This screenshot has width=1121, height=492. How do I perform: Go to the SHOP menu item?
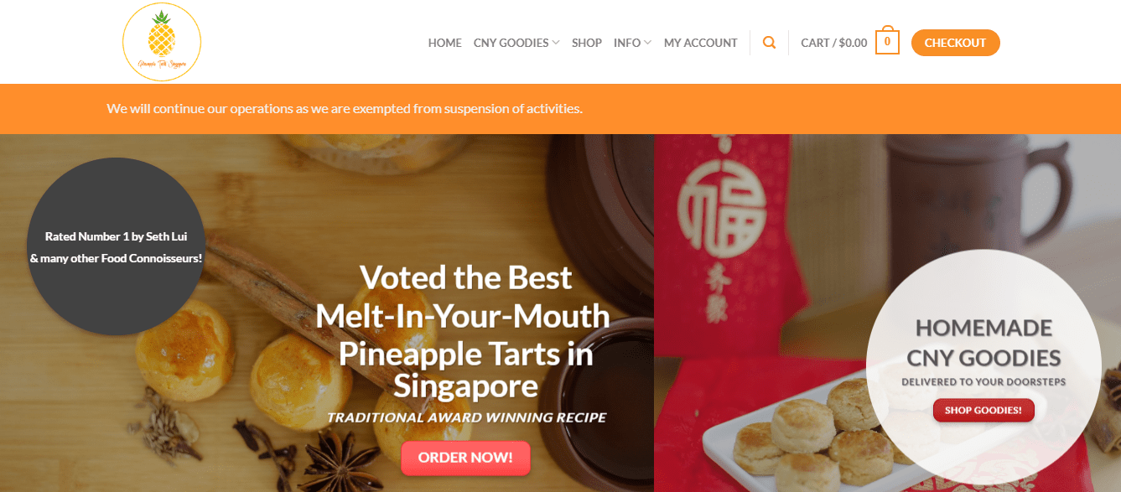click(587, 43)
